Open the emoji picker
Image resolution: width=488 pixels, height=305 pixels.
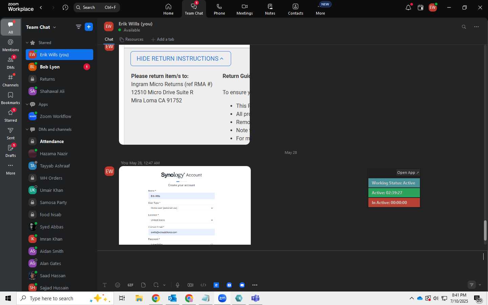(x=118, y=285)
